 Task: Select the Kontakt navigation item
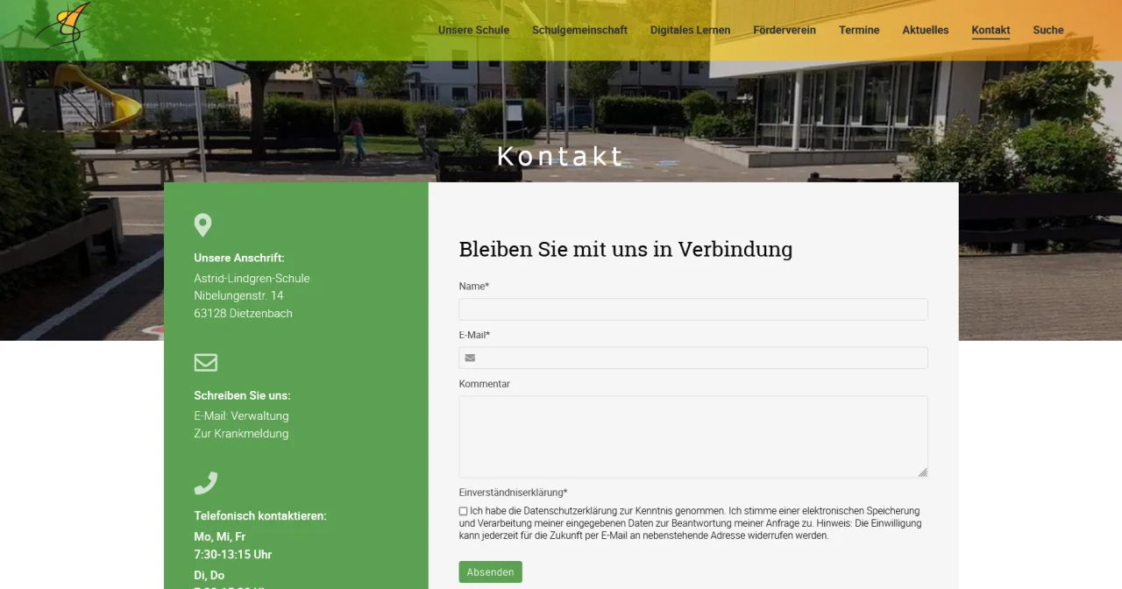click(991, 30)
